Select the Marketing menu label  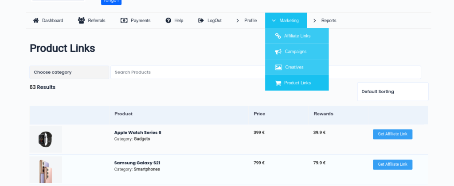coord(289,20)
